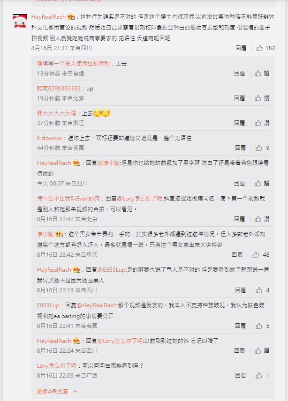Open the @Lory怎么你了呢 mention in Evan的狗's reply
The image size is (288, 401).
coord(139,199)
